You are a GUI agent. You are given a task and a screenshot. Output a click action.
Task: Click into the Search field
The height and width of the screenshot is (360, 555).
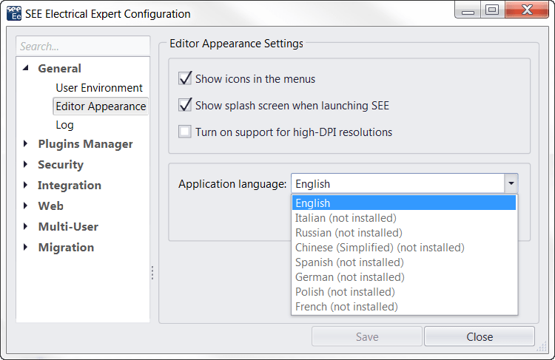point(81,46)
